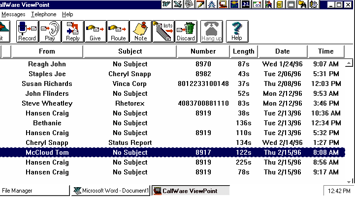
Task: Switch to File Manager in taskbar
Action: pyautogui.click(x=34, y=191)
